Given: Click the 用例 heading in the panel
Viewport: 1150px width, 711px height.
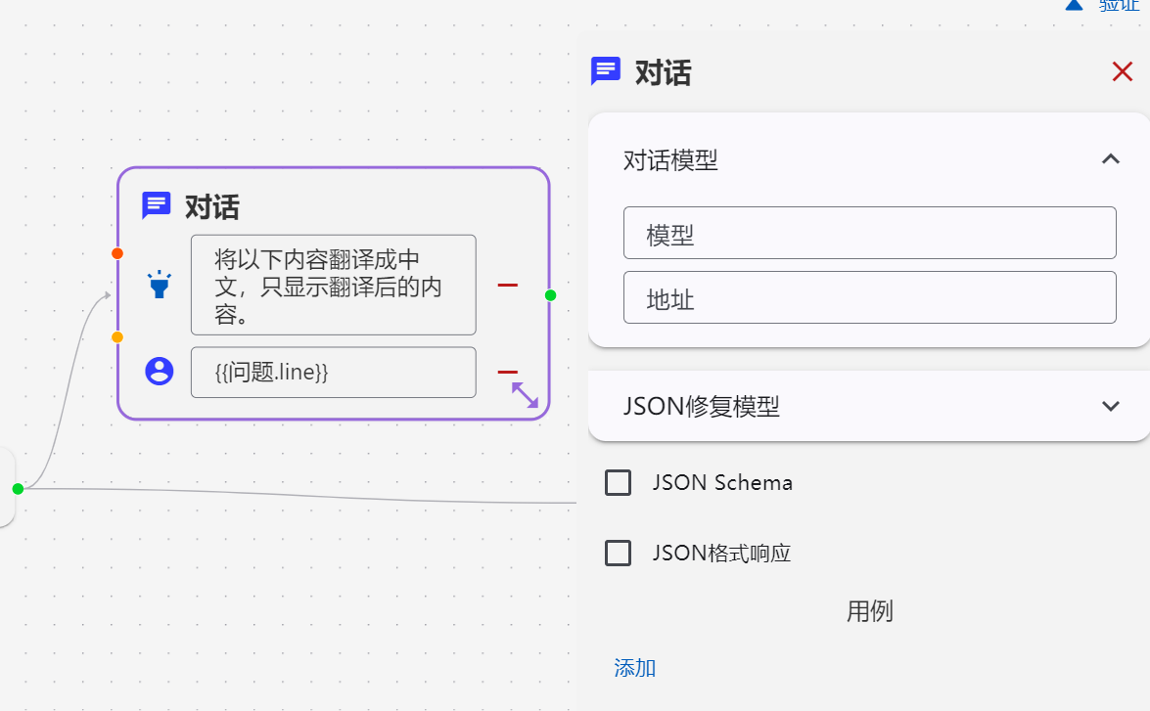Looking at the screenshot, I should [x=870, y=610].
